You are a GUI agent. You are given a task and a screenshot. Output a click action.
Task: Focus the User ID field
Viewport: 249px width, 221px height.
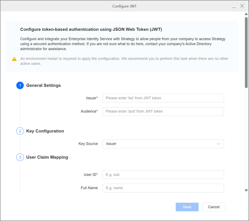coord(163,175)
